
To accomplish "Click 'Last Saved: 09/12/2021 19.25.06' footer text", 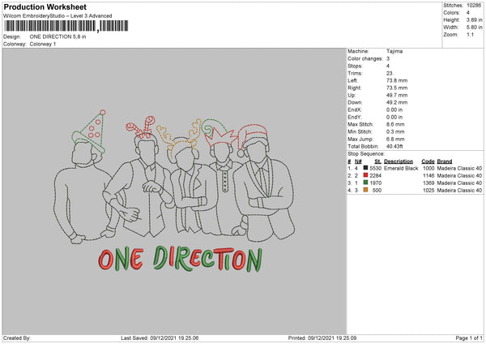I will point(160,338).
